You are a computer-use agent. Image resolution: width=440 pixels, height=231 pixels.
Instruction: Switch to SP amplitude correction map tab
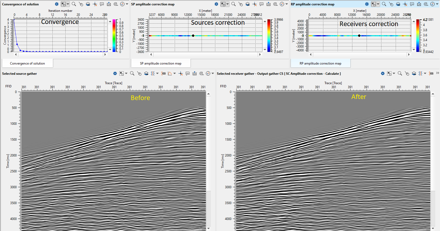click(161, 63)
